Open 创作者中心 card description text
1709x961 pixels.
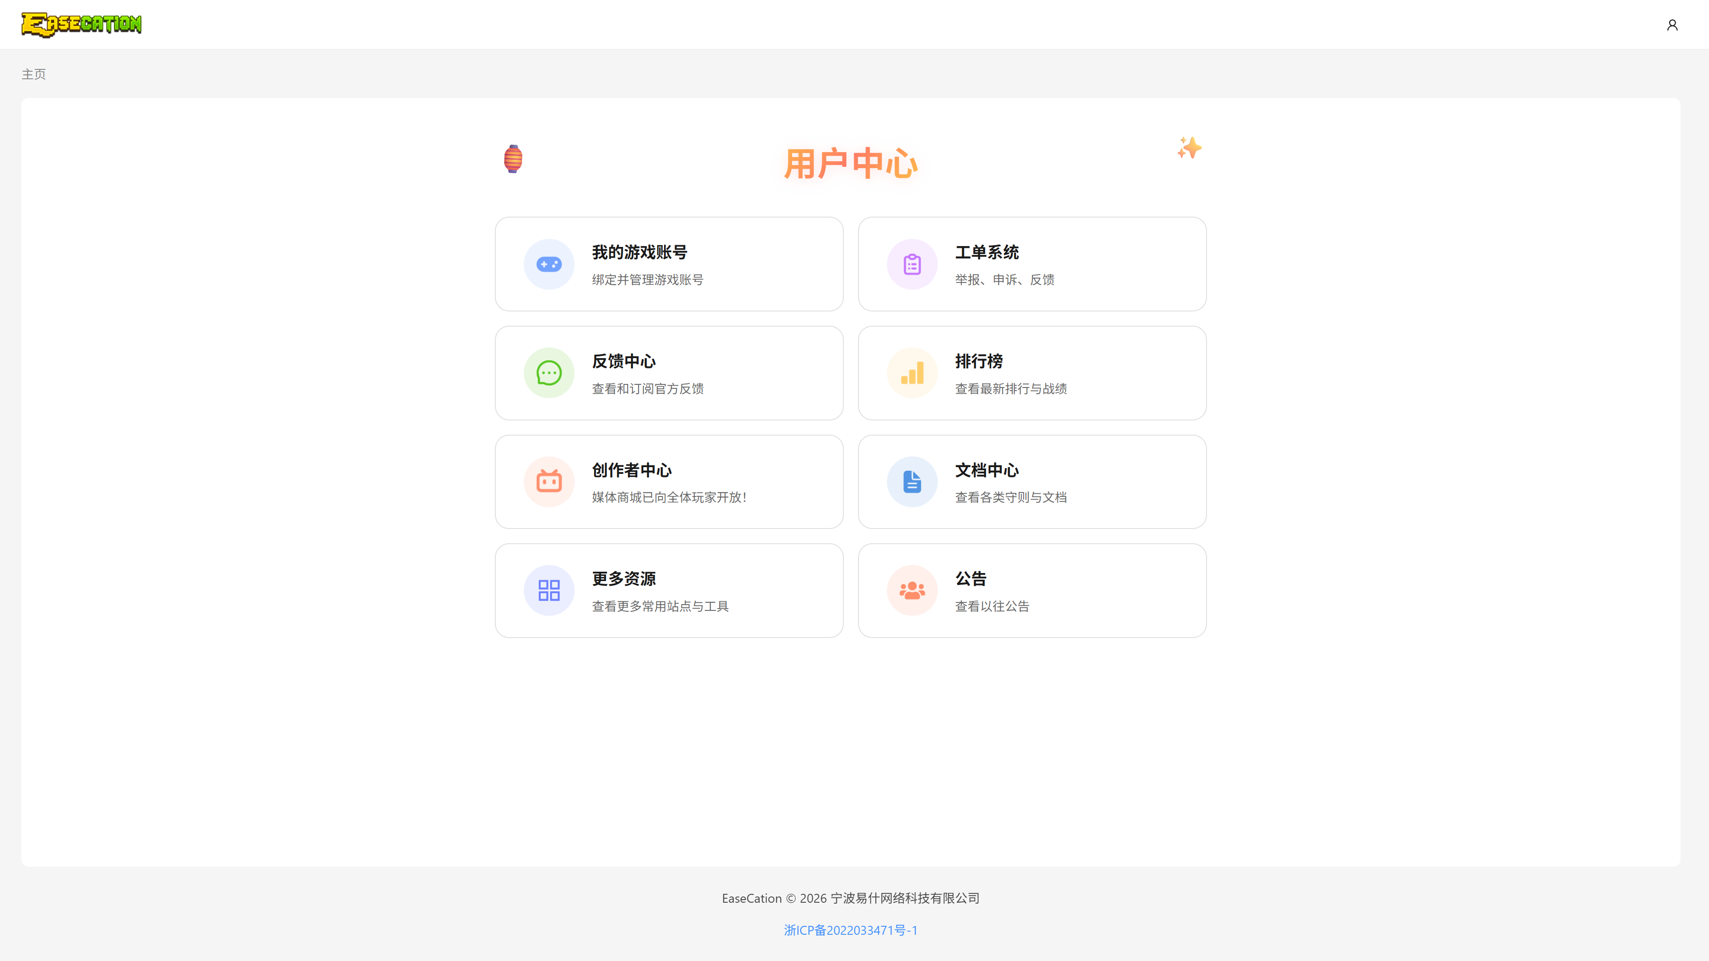pyautogui.click(x=669, y=497)
